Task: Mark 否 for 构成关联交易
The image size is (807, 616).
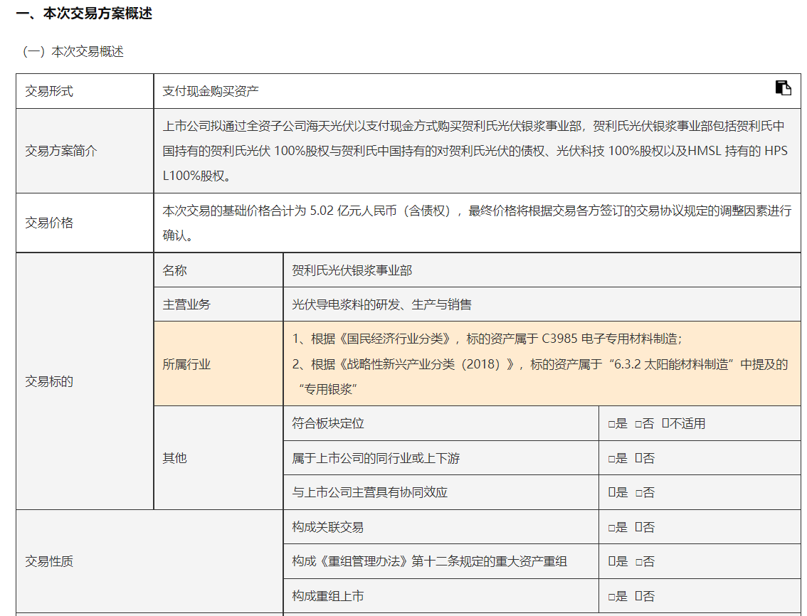Action: tap(638, 527)
